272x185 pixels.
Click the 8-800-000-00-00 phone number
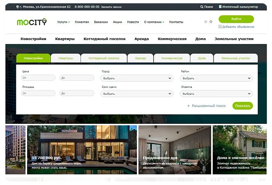(x=87, y=7)
